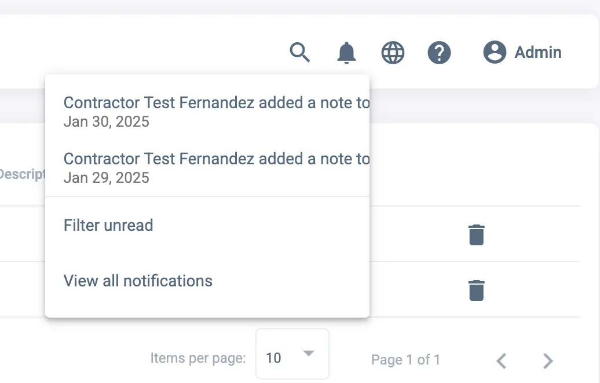This screenshot has width=600, height=383.
Task: Click the notifications bell icon
Action: (346, 53)
